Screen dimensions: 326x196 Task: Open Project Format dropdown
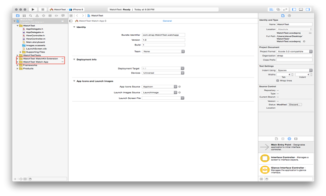click(294, 51)
